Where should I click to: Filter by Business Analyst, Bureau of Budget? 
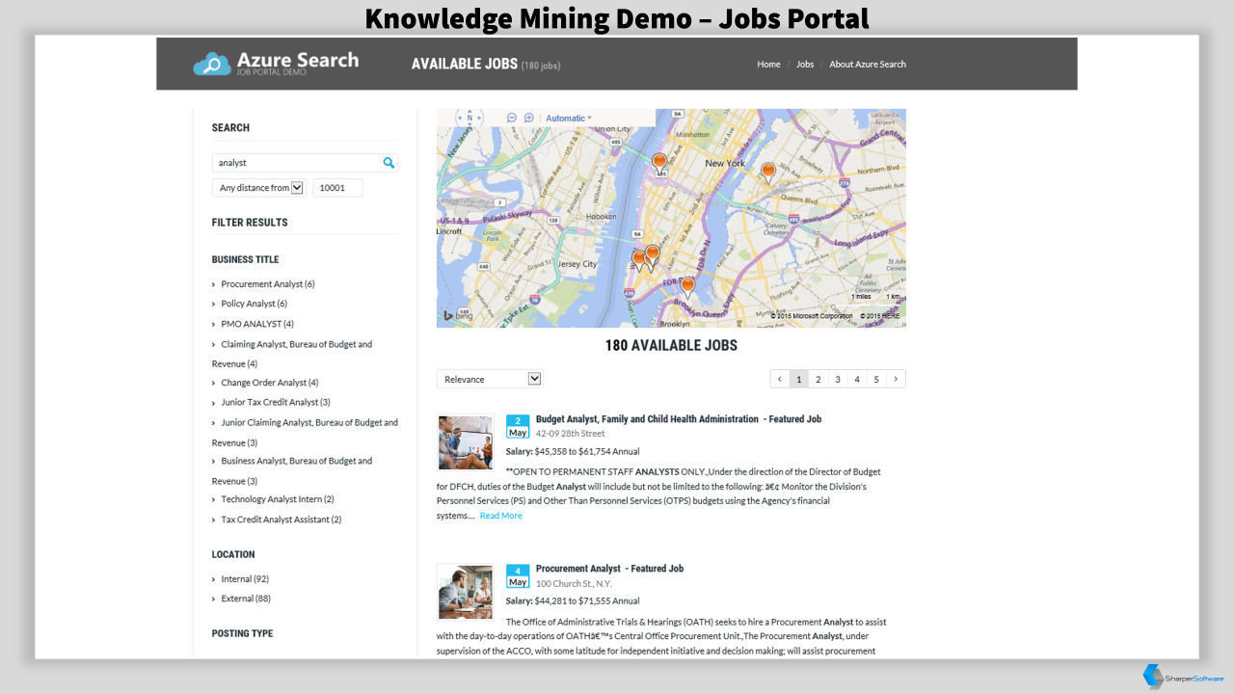click(x=292, y=470)
